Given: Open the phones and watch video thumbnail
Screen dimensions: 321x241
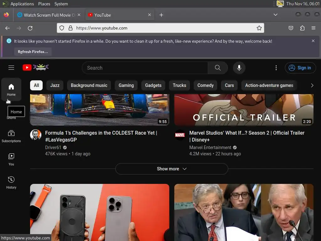Looking at the screenshot, I should (99, 212).
